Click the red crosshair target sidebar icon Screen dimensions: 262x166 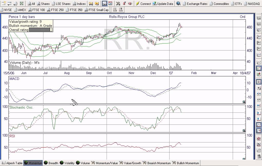pyautogui.click(x=259, y=139)
